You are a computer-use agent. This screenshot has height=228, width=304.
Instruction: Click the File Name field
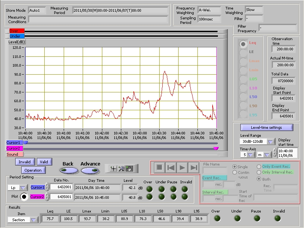click(215, 170)
